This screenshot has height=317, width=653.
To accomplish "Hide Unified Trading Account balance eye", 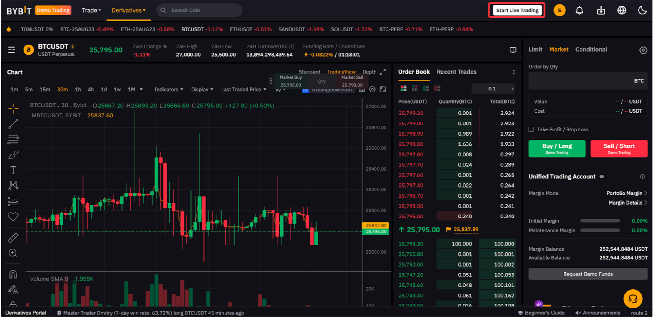I will point(602,176).
